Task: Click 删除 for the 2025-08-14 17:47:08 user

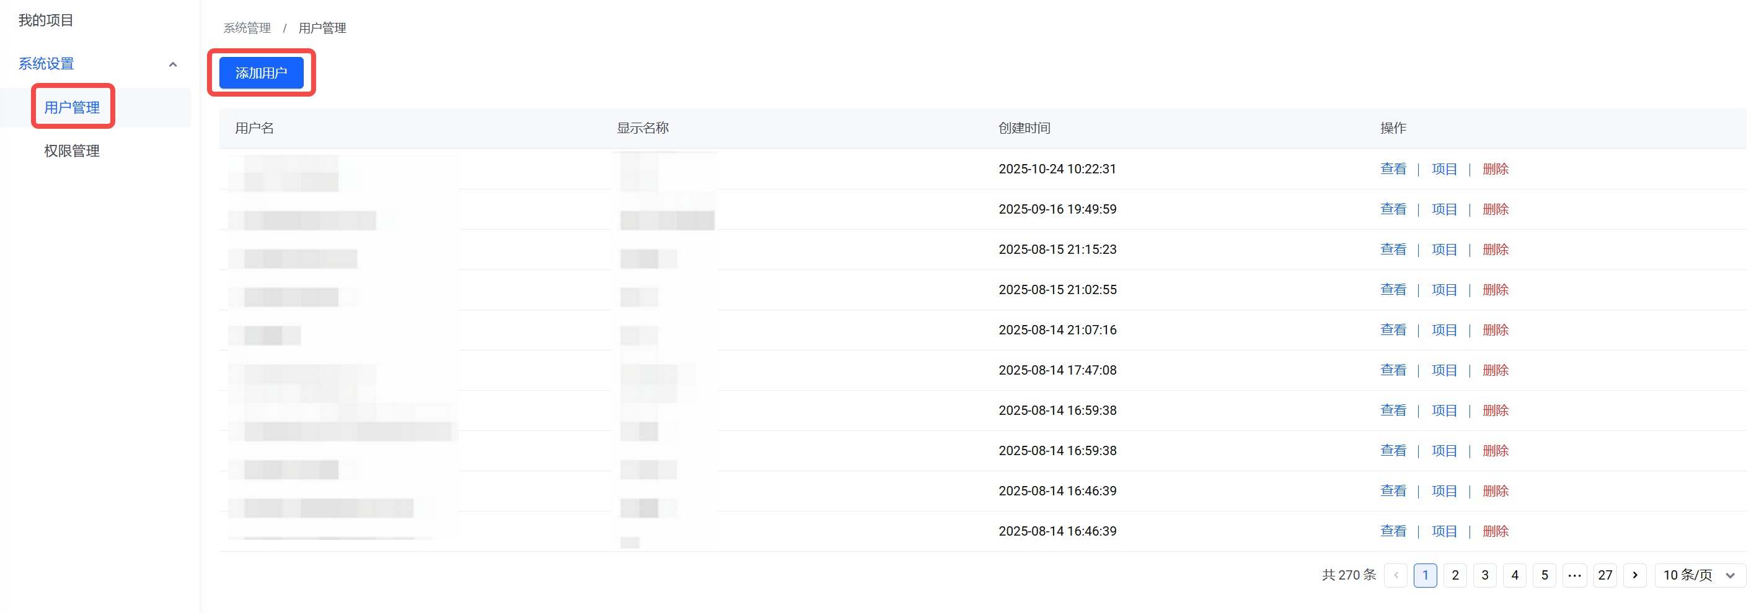Action: [1496, 370]
